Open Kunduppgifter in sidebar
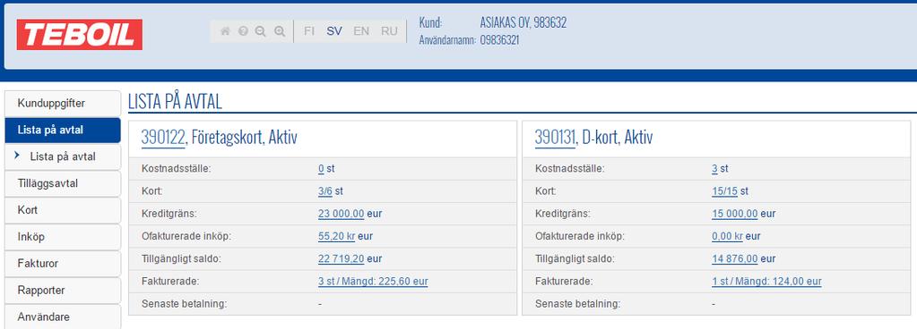The image size is (917, 329). (x=63, y=103)
